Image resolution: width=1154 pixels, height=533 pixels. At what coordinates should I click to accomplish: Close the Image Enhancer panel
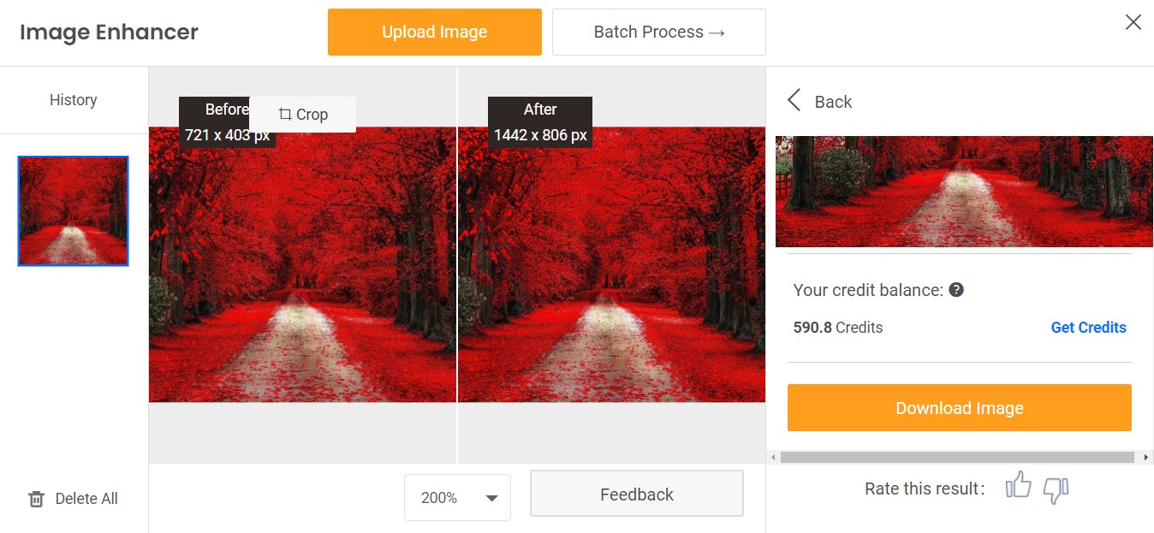tap(1133, 22)
